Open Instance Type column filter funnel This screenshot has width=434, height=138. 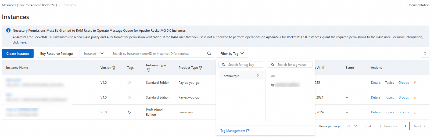point(149,70)
